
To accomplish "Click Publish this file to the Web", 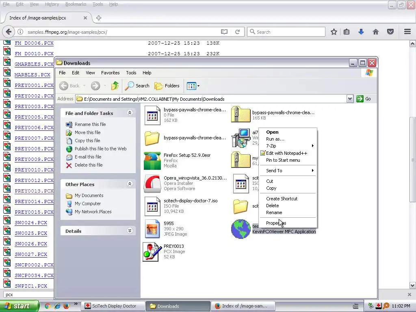I will tap(101, 149).
